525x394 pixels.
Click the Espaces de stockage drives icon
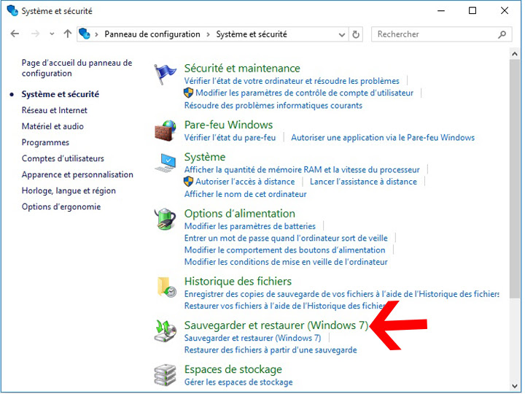coord(165,375)
